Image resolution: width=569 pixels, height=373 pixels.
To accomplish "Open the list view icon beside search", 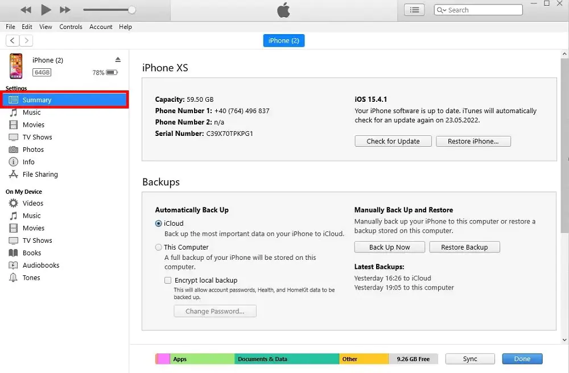I will click(x=414, y=10).
